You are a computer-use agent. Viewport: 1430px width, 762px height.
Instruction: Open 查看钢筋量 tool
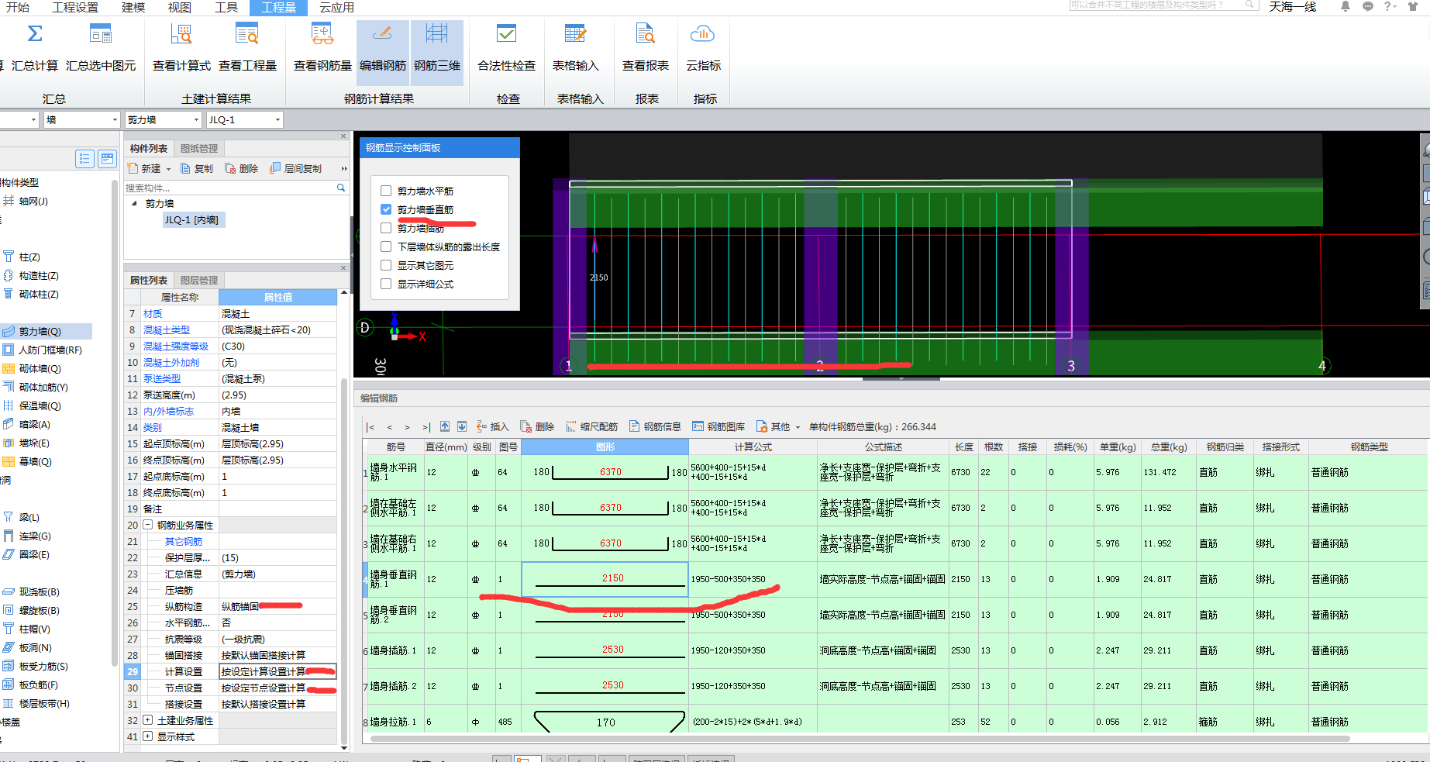pos(322,48)
